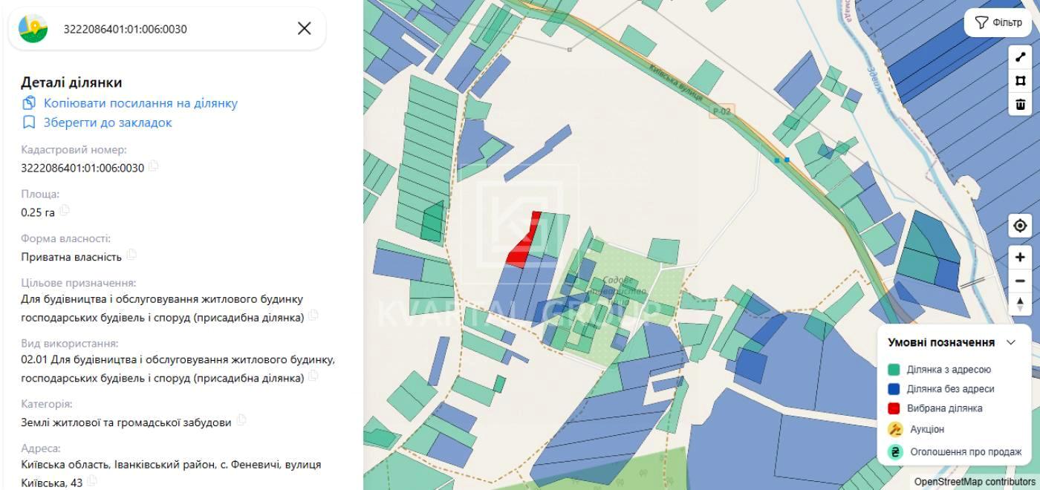Copy the Категорія land category value
The height and width of the screenshot is (490, 1040).
click(241, 420)
